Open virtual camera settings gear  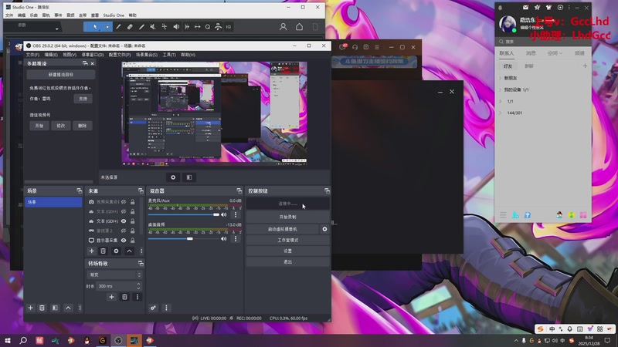[324, 229]
